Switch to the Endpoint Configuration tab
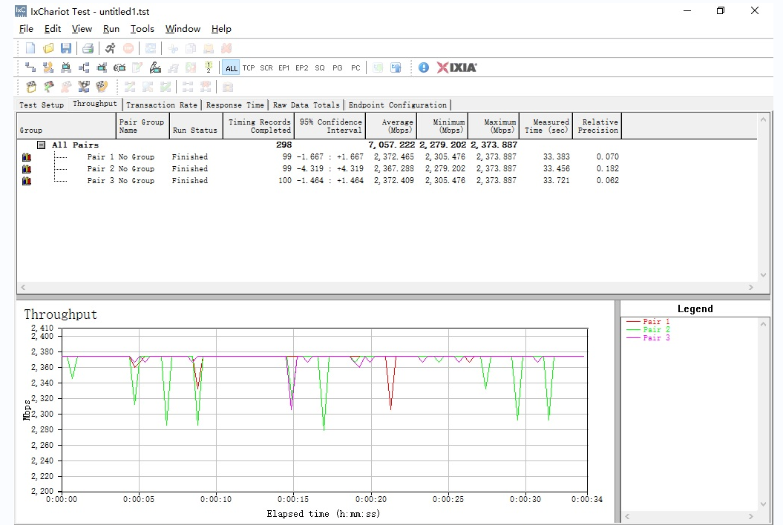Screen dimensions: 783x525 (x=398, y=105)
